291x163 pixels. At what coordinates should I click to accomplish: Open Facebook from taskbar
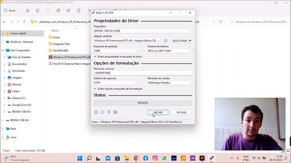click(x=145, y=158)
